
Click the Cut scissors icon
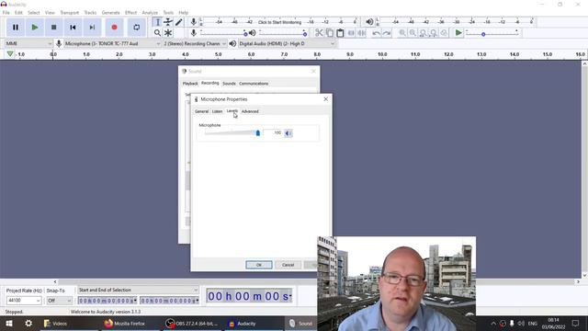click(x=319, y=33)
